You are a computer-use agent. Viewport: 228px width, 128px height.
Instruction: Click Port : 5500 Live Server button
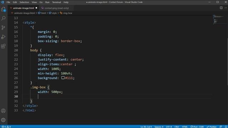pyautogui.click(x=197, y=127)
